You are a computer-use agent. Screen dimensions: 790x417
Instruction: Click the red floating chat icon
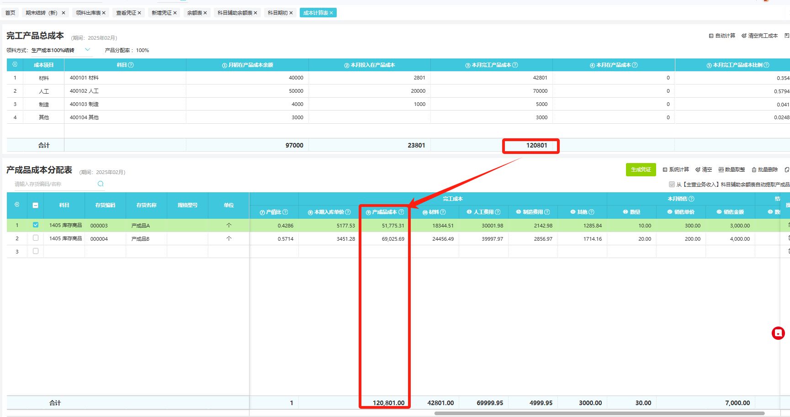[x=778, y=333]
